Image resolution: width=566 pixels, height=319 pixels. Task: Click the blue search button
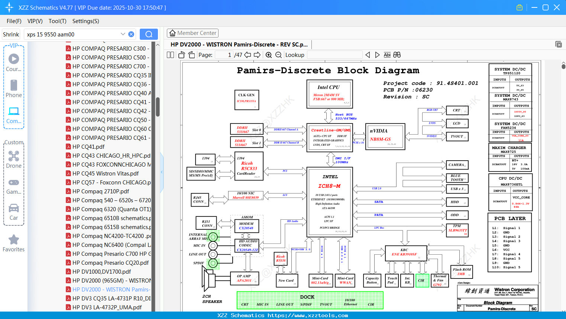(x=149, y=34)
